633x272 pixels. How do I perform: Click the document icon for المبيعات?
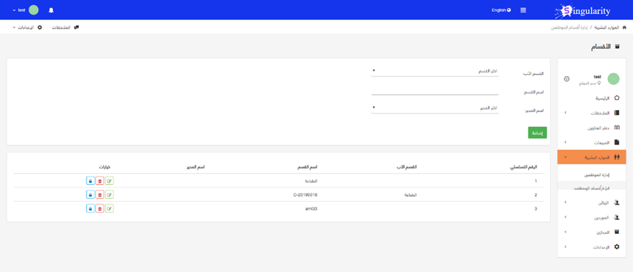(616, 142)
